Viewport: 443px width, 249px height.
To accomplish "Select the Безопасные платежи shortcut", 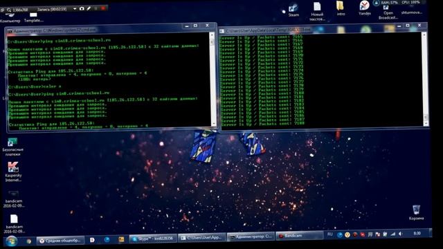I will (x=12, y=147).
